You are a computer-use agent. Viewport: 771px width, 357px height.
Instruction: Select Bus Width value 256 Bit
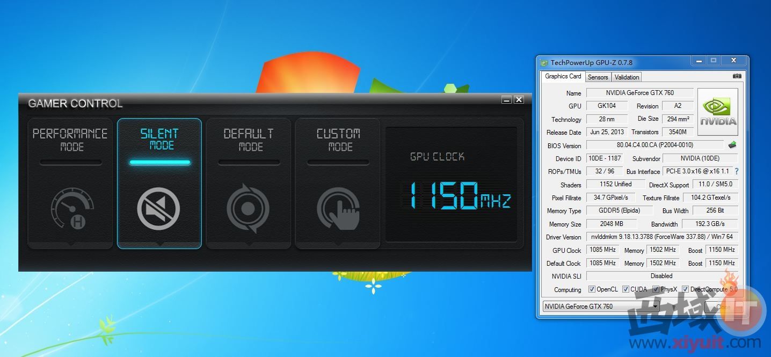(715, 210)
